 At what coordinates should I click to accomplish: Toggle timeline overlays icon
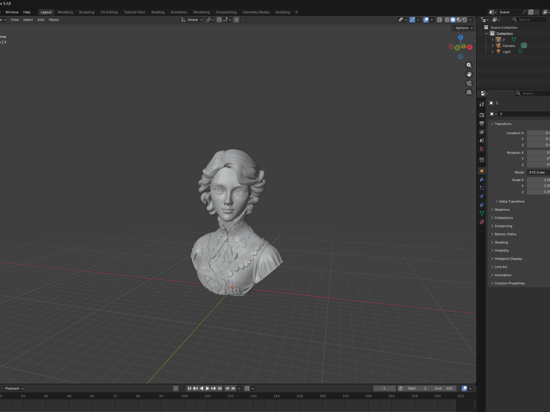click(464, 388)
